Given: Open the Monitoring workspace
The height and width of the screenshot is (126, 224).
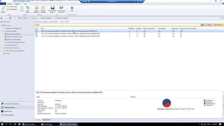Looking at the screenshot, I should (x=17, y=111).
